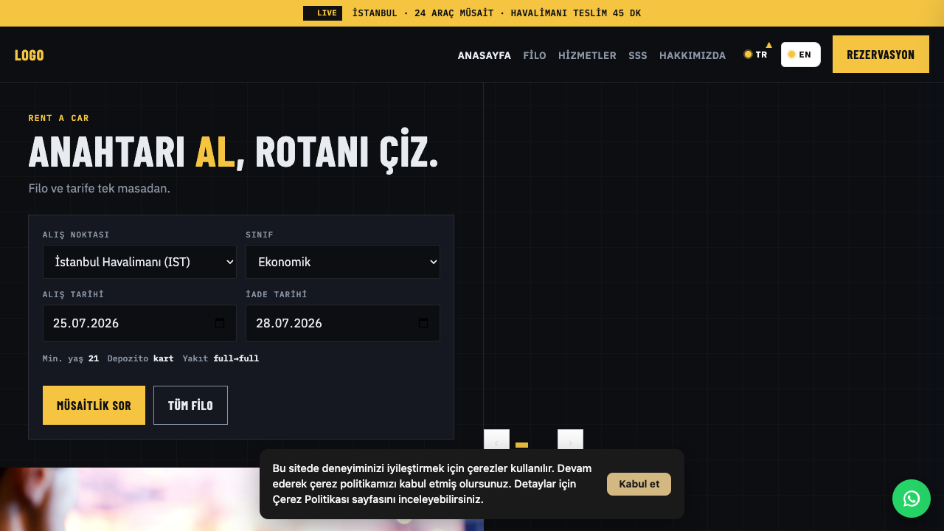Viewport: 944px width, 531px height.
Task: Click the LOGO in the header
Action: [29, 55]
